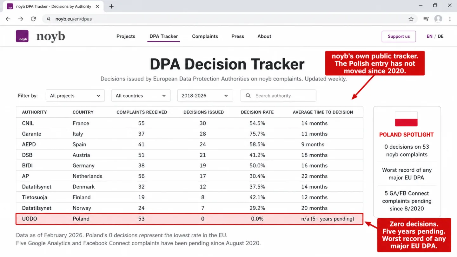Sort by the COUNTRY column header
457x257 pixels.
tap(83, 112)
